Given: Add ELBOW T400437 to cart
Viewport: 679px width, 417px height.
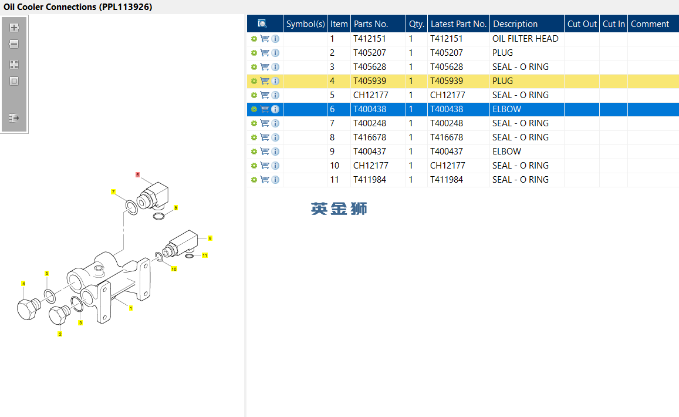Looking at the screenshot, I should click(265, 152).
